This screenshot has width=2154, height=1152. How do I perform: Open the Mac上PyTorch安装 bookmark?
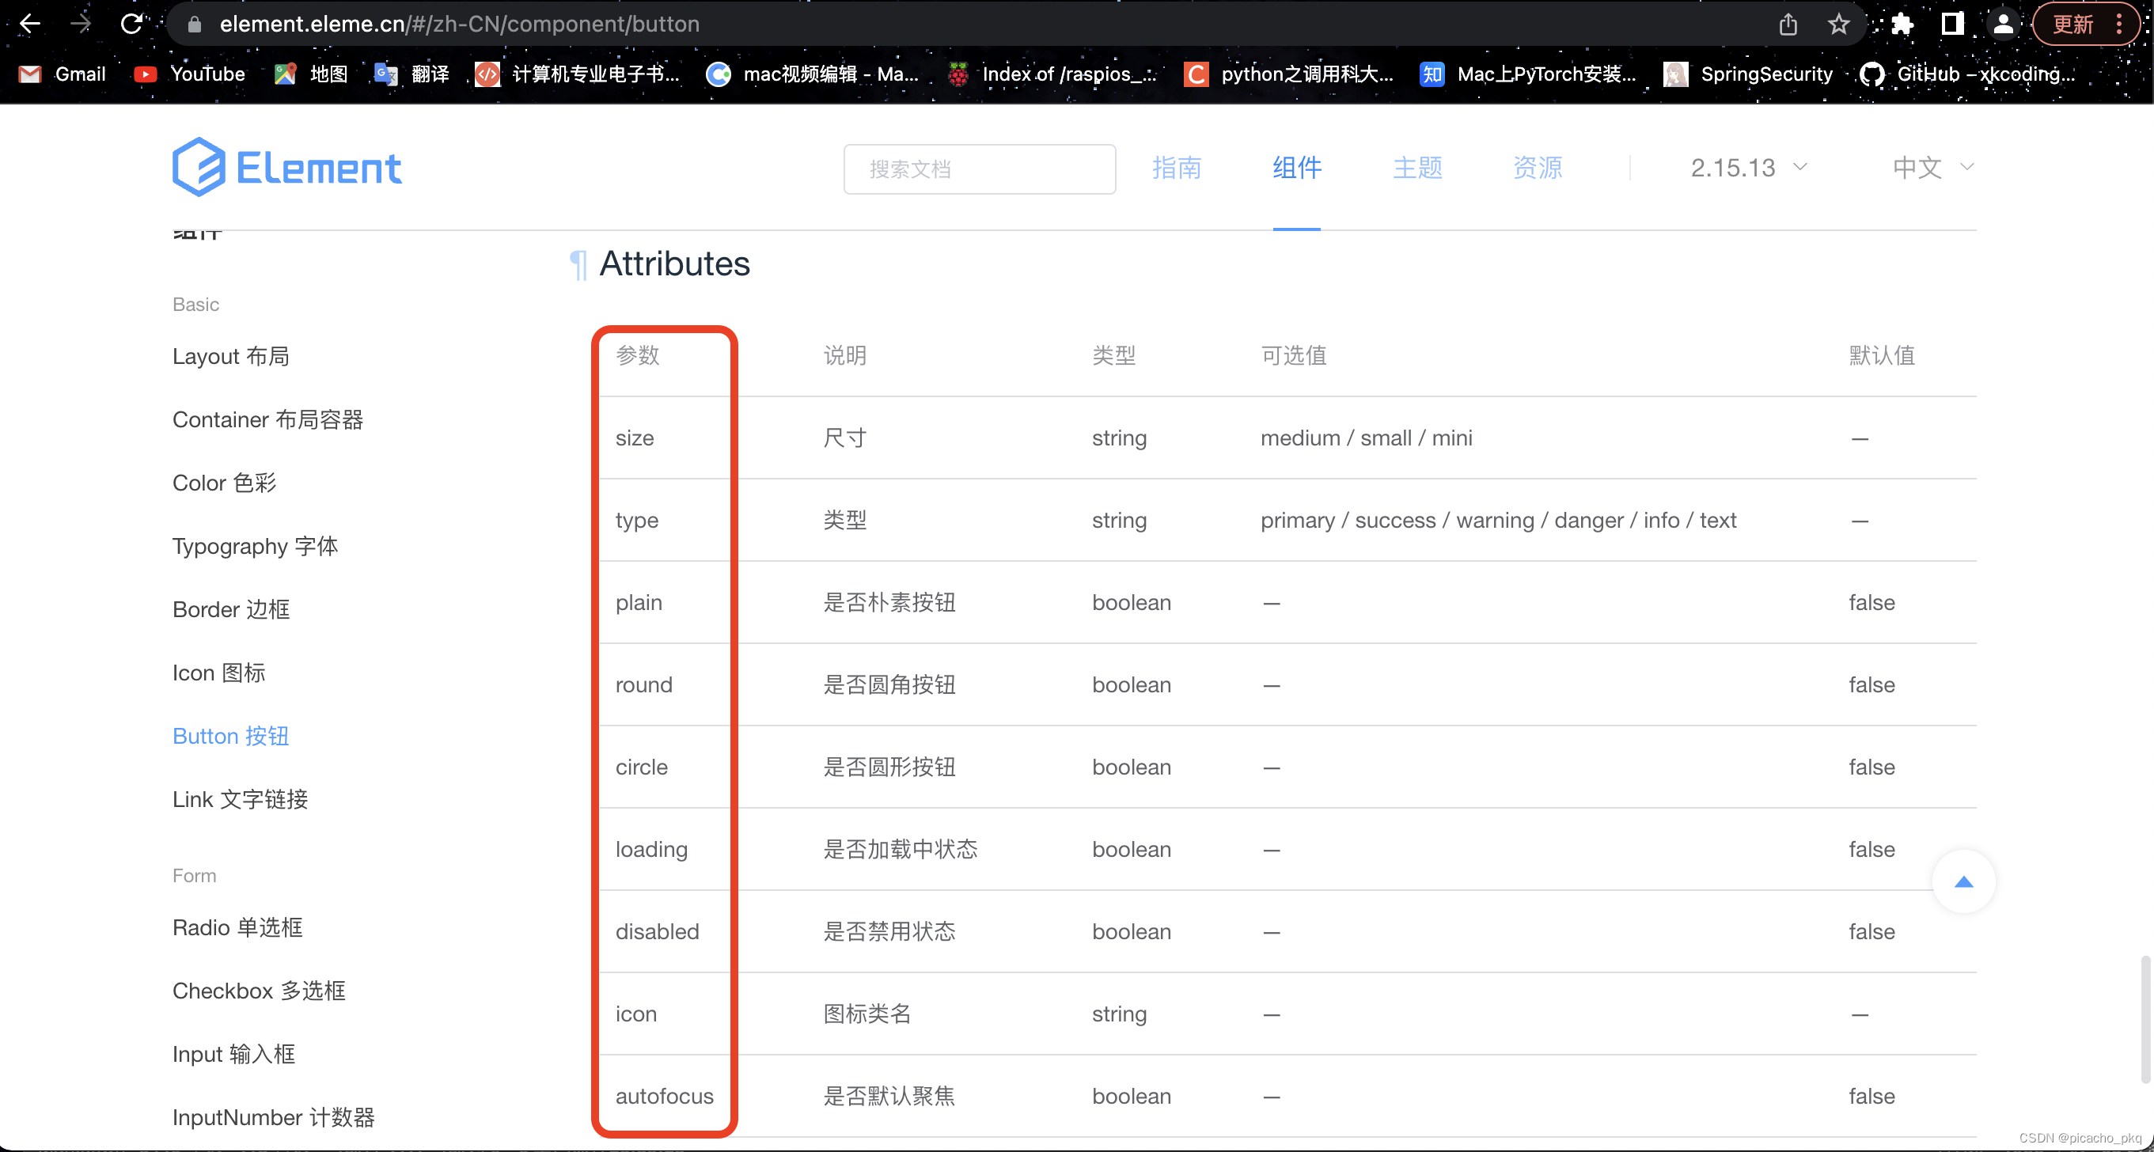[x=1528, y=74]
